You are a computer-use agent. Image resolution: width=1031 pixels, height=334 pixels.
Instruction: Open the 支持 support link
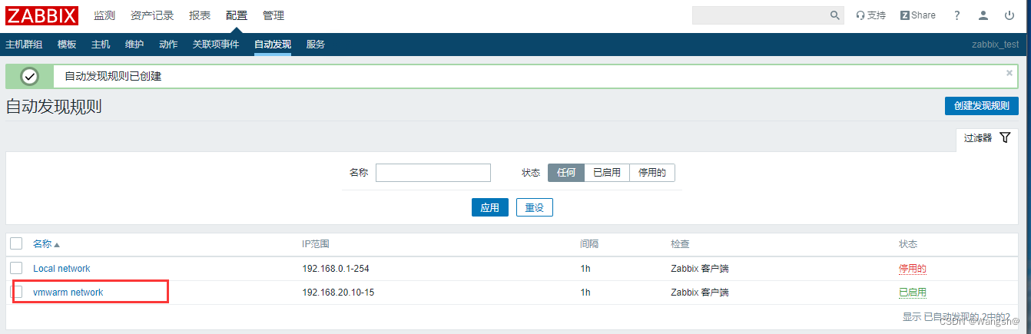[870, 15]
